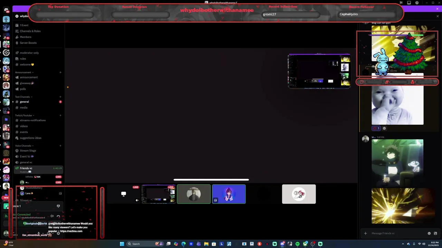Open the media channel
This screenshot has width=442, height=248.
click(x=23, y=107)
